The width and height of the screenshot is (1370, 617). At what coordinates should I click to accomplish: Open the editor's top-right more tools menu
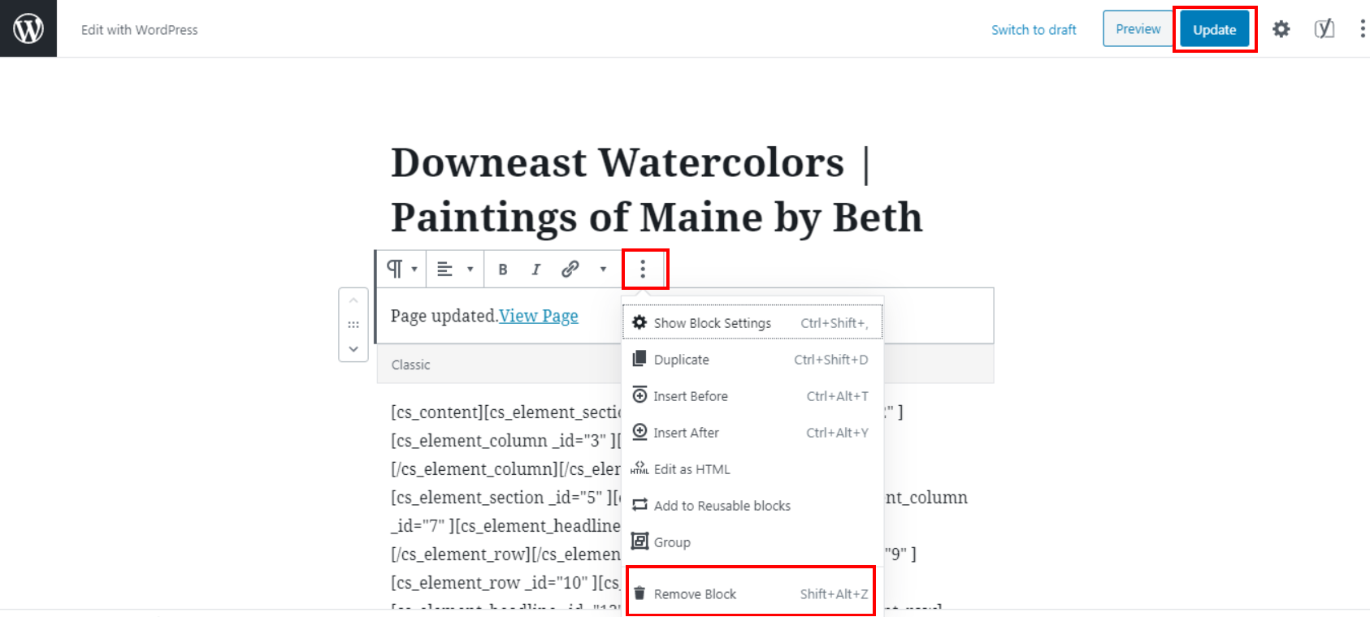point(1362,29)
